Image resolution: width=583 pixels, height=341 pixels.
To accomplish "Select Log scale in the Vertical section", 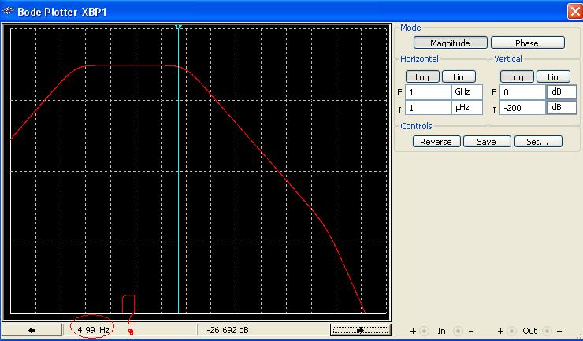I will 516,76.
